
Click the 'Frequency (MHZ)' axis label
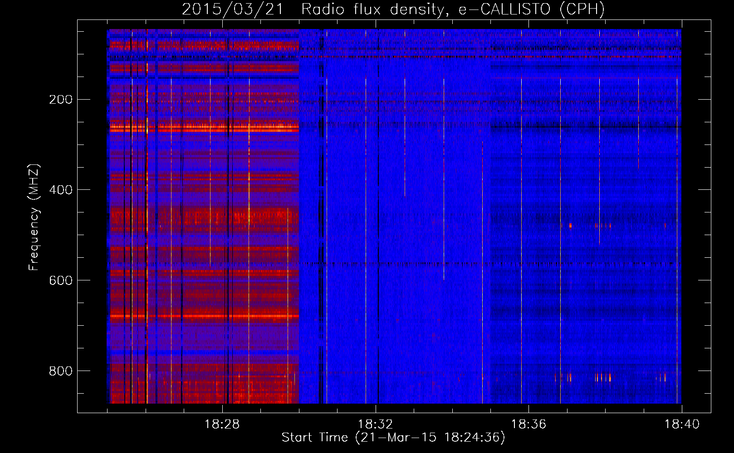pyautogui.click(x=34, y=217)
